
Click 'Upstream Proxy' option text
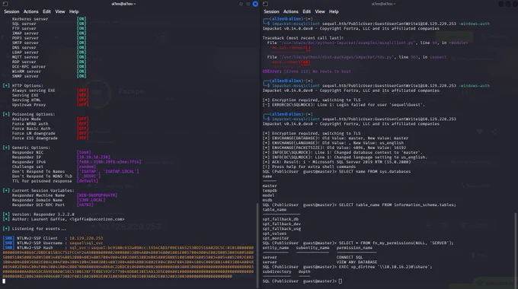[29, 105]
